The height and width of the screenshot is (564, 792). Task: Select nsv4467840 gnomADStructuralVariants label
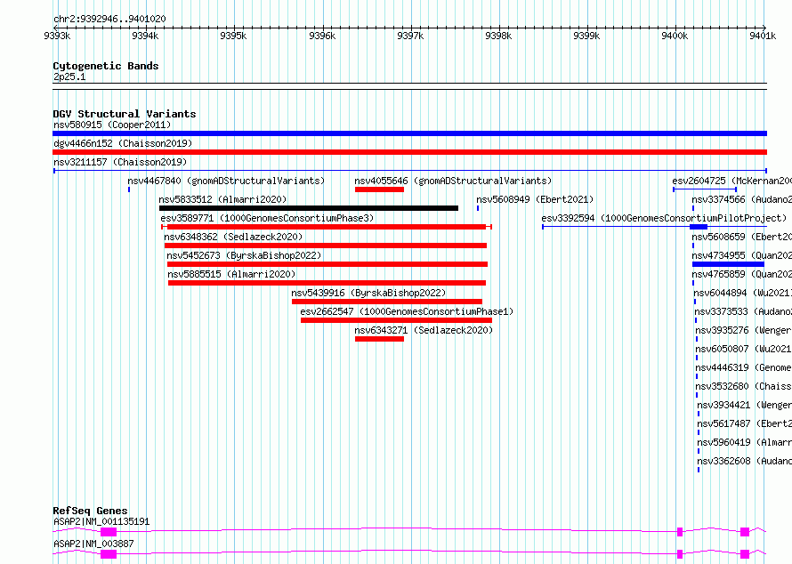226,181
